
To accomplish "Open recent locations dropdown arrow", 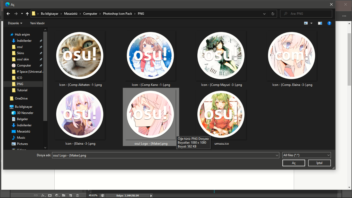I will pos(22,14).
